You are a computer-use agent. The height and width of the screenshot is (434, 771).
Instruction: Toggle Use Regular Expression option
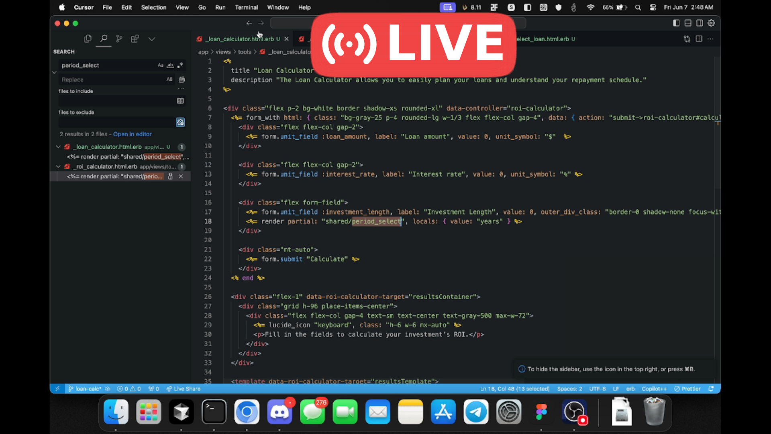point(180,65)
